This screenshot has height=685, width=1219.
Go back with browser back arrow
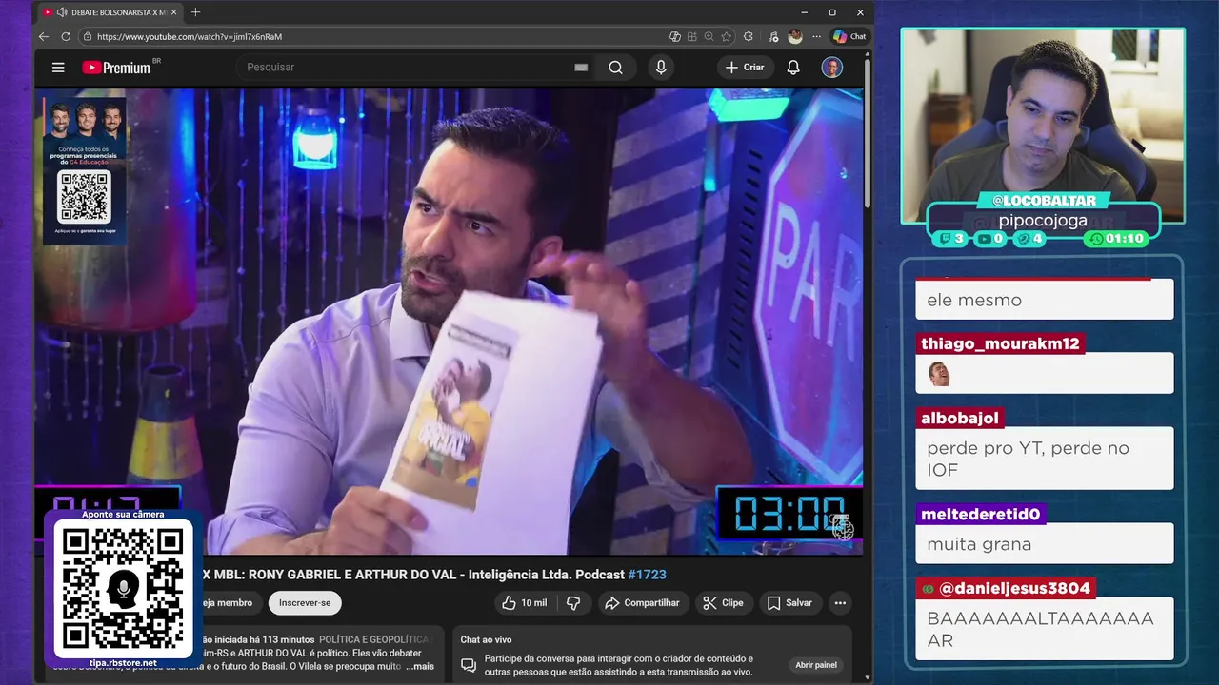pos(44,36)
